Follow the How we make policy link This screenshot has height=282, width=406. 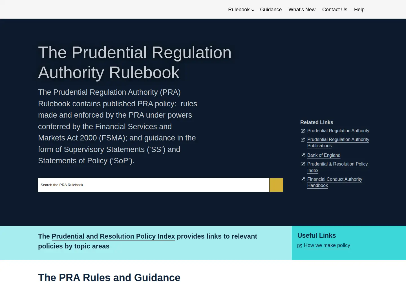pyautogui.click(x=327, y=245)
